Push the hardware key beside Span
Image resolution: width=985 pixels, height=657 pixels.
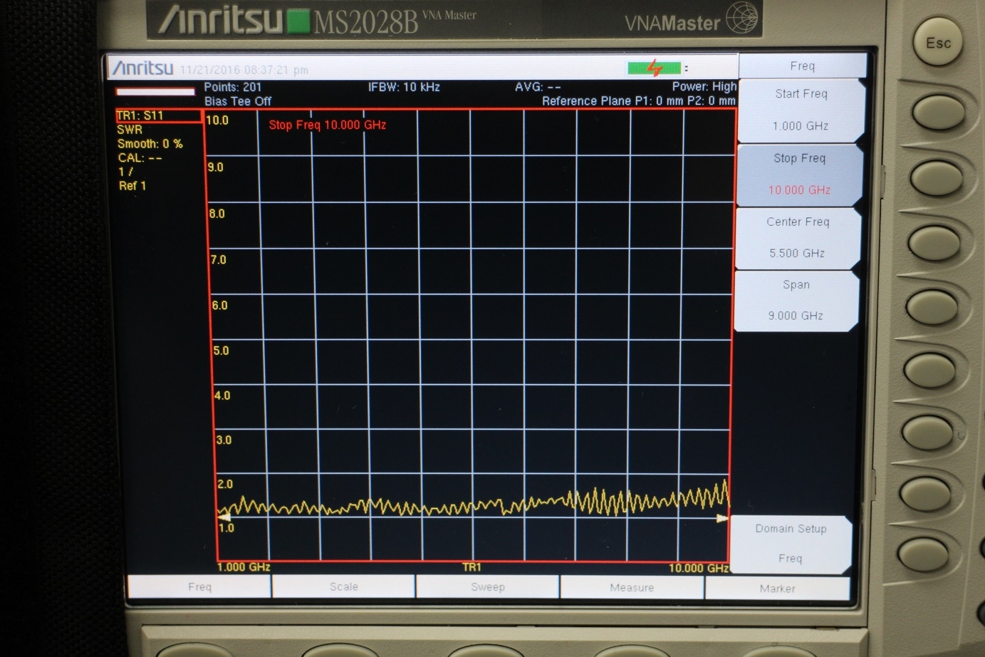(x=933, y=306)
